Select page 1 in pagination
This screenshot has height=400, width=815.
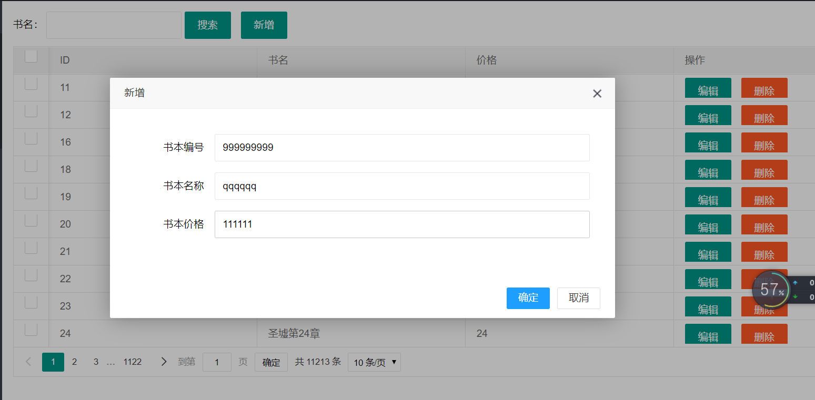(53, 362)
